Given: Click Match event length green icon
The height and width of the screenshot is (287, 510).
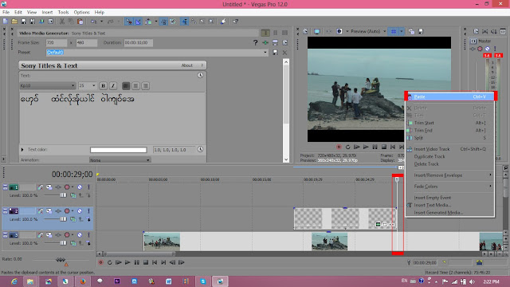Looking at the screenshot, I should (265, 42).
